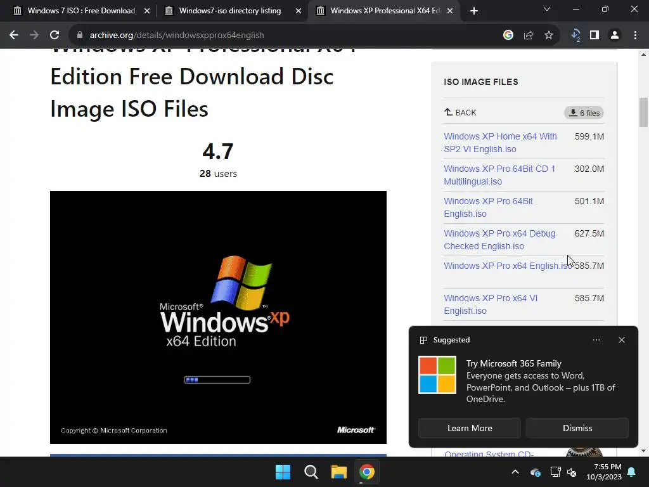This screenshot has width=649, height=487.
Task: Toggle the Chrome side panel
Action: click(594, 36)
